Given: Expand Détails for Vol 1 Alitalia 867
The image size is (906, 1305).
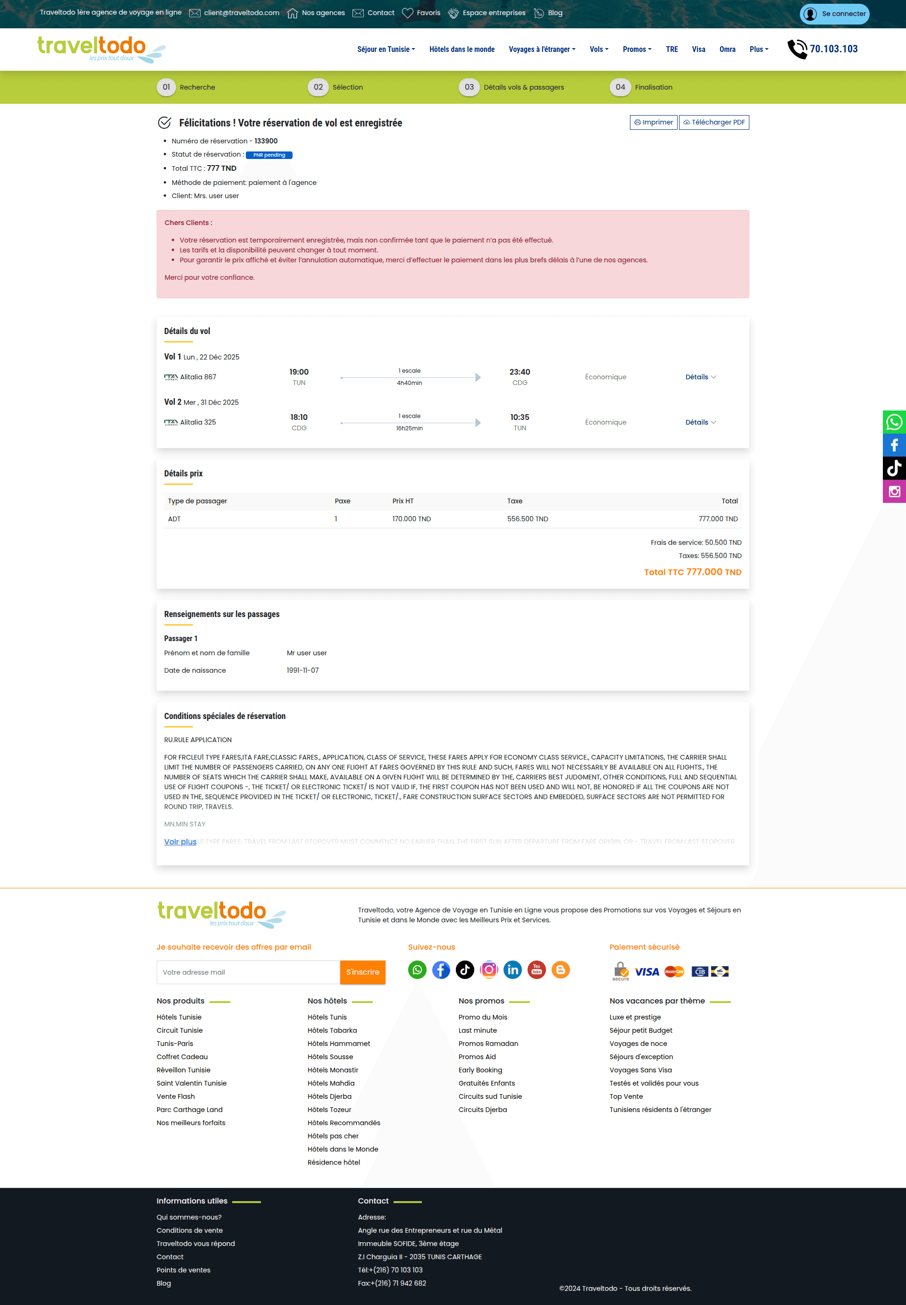Looking at the screenshot, I should (701, 376).
